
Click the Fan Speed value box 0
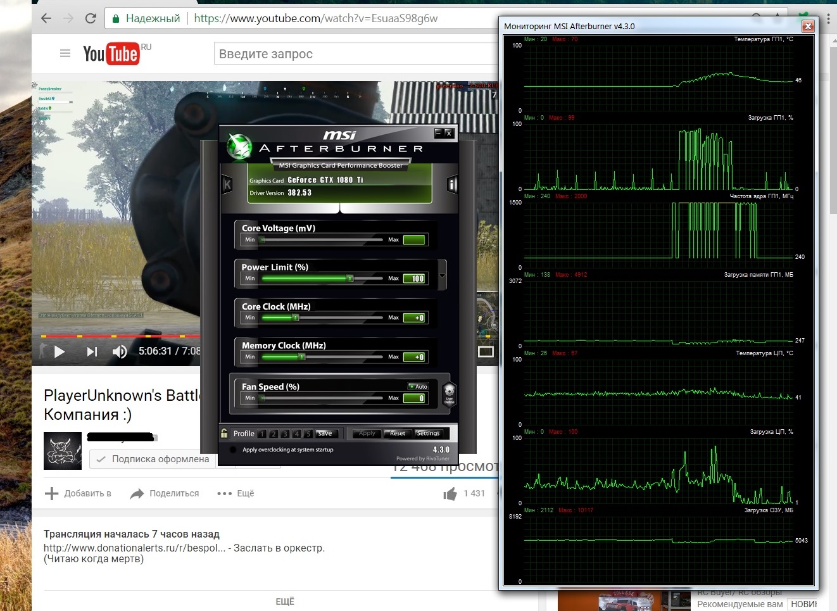(415, 398)
